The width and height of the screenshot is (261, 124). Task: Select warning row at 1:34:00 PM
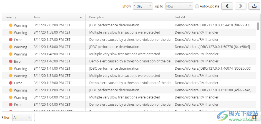pyautogui.click(x=129, y=76)
